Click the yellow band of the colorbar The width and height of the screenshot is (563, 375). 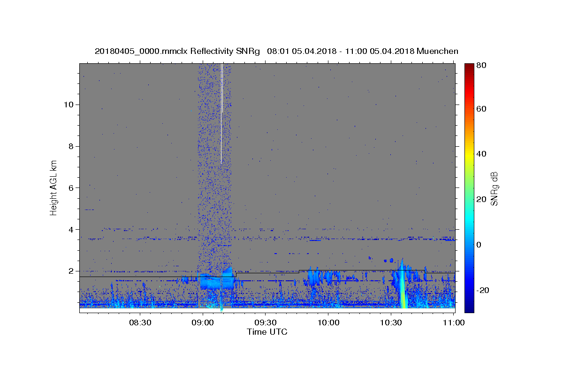469,156
